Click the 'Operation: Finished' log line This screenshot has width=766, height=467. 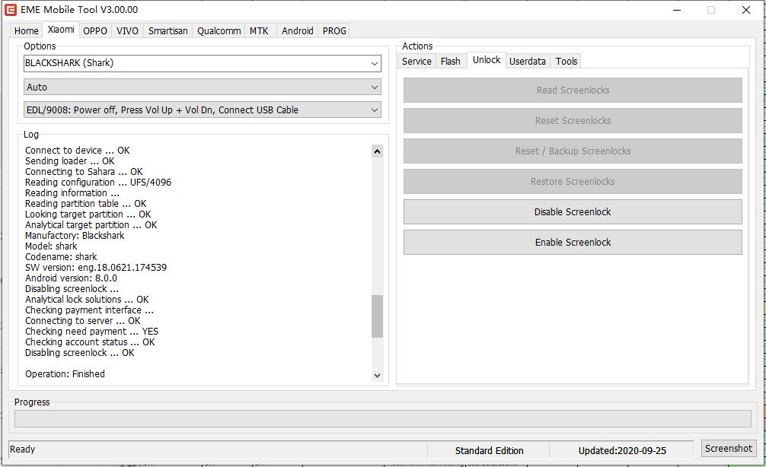coord(65,373)
